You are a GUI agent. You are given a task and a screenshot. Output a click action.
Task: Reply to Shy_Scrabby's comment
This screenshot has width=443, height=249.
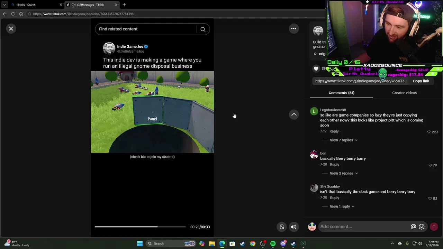point(334,198)
